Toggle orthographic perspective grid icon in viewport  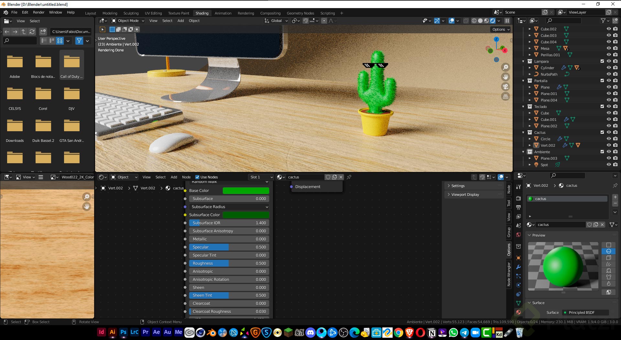click(x=505, y=96)
